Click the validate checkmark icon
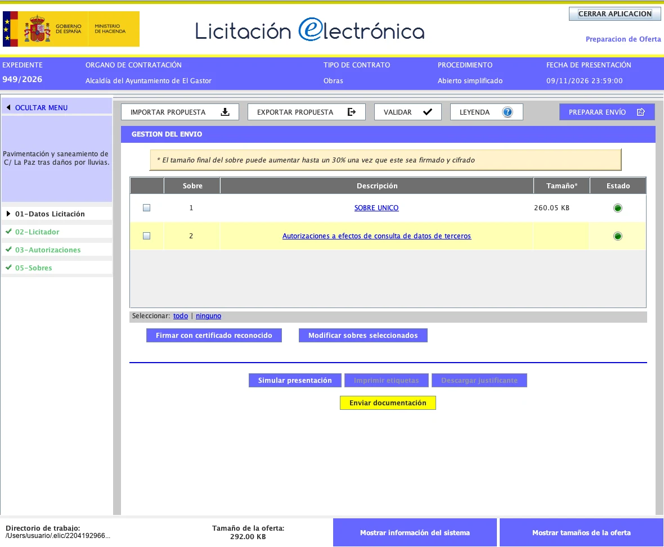The image size is (664, 547). (x=428, y=112)
